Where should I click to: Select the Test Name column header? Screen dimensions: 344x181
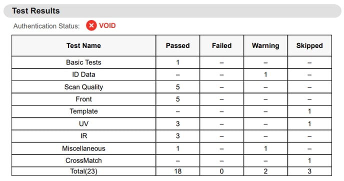coord(83,45)
